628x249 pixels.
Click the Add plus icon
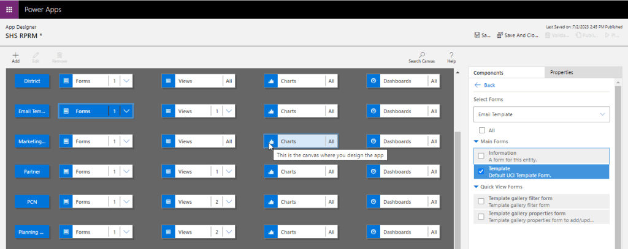coord(16,55)
